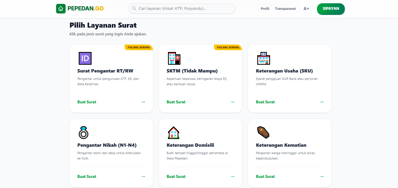The height and width of the screenshot is (188, 398).
Task: Click the A+ accessibility font size control
Action: point(306,9)
